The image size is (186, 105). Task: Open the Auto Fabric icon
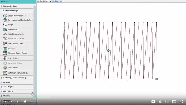pyautogui.click(x=5, y=30)
